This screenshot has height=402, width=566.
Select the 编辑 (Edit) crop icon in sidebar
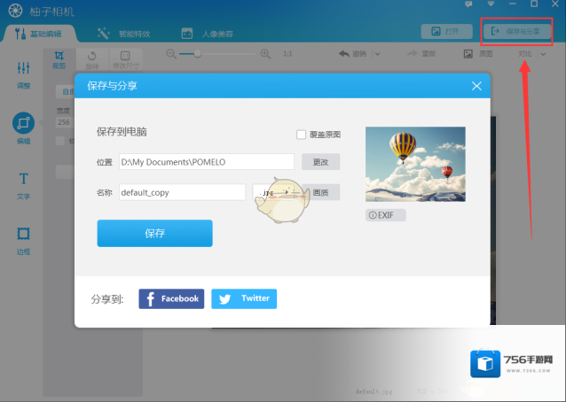[23, 123]
